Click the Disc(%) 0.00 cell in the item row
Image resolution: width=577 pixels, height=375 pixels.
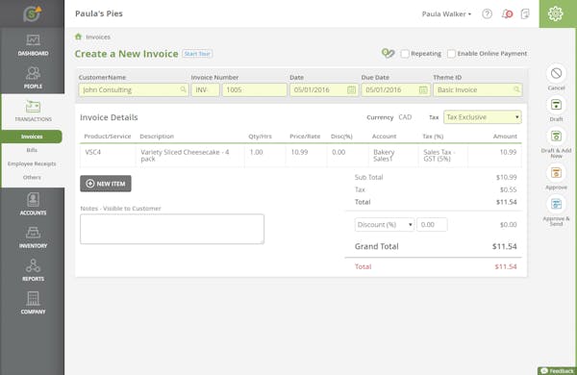(347, 156)
